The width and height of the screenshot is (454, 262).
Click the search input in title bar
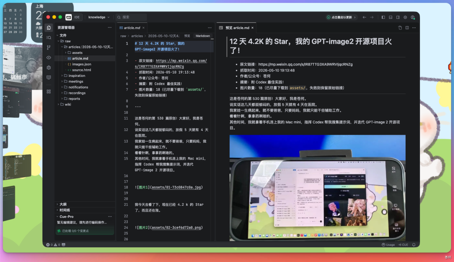click(x=132, y=17)
